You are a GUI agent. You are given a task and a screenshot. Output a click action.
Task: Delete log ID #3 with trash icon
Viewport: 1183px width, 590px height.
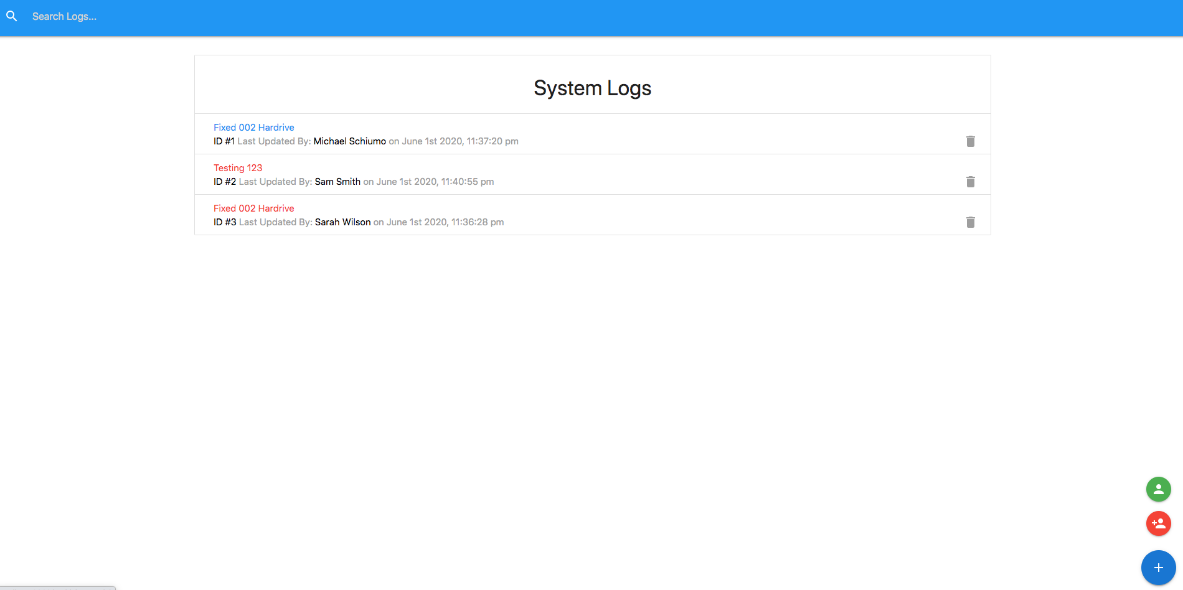pos(971,222)
